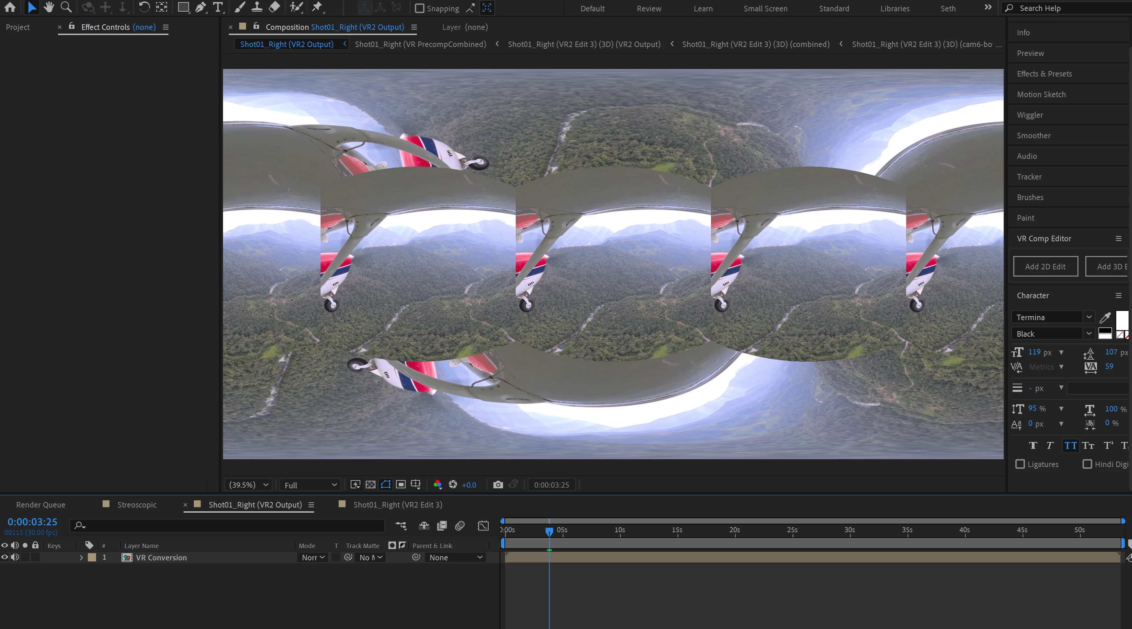Open the Effects & Presets panel
The width and height of the screenshot is (1132, 629).
[1044, 74]
